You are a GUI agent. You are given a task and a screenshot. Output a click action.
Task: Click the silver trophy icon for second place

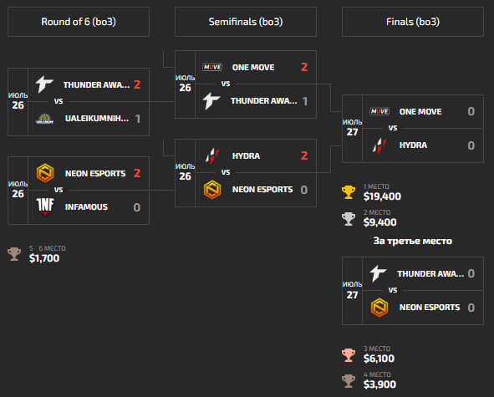click(x=349, y=218)
